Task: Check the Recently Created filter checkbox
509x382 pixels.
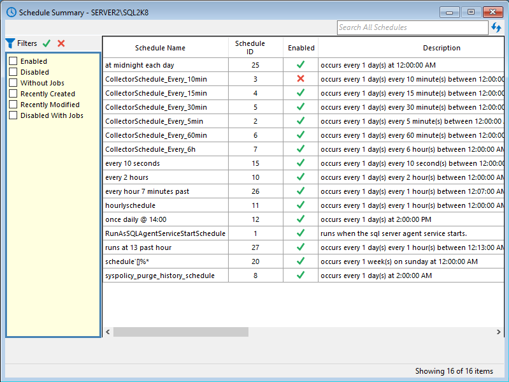Action: coord(13,93)
